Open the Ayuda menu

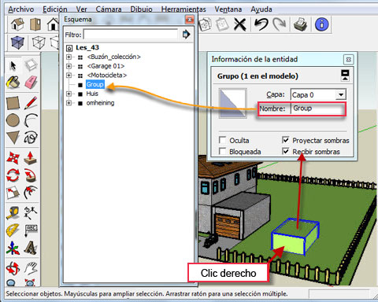(x=261, y=9)
